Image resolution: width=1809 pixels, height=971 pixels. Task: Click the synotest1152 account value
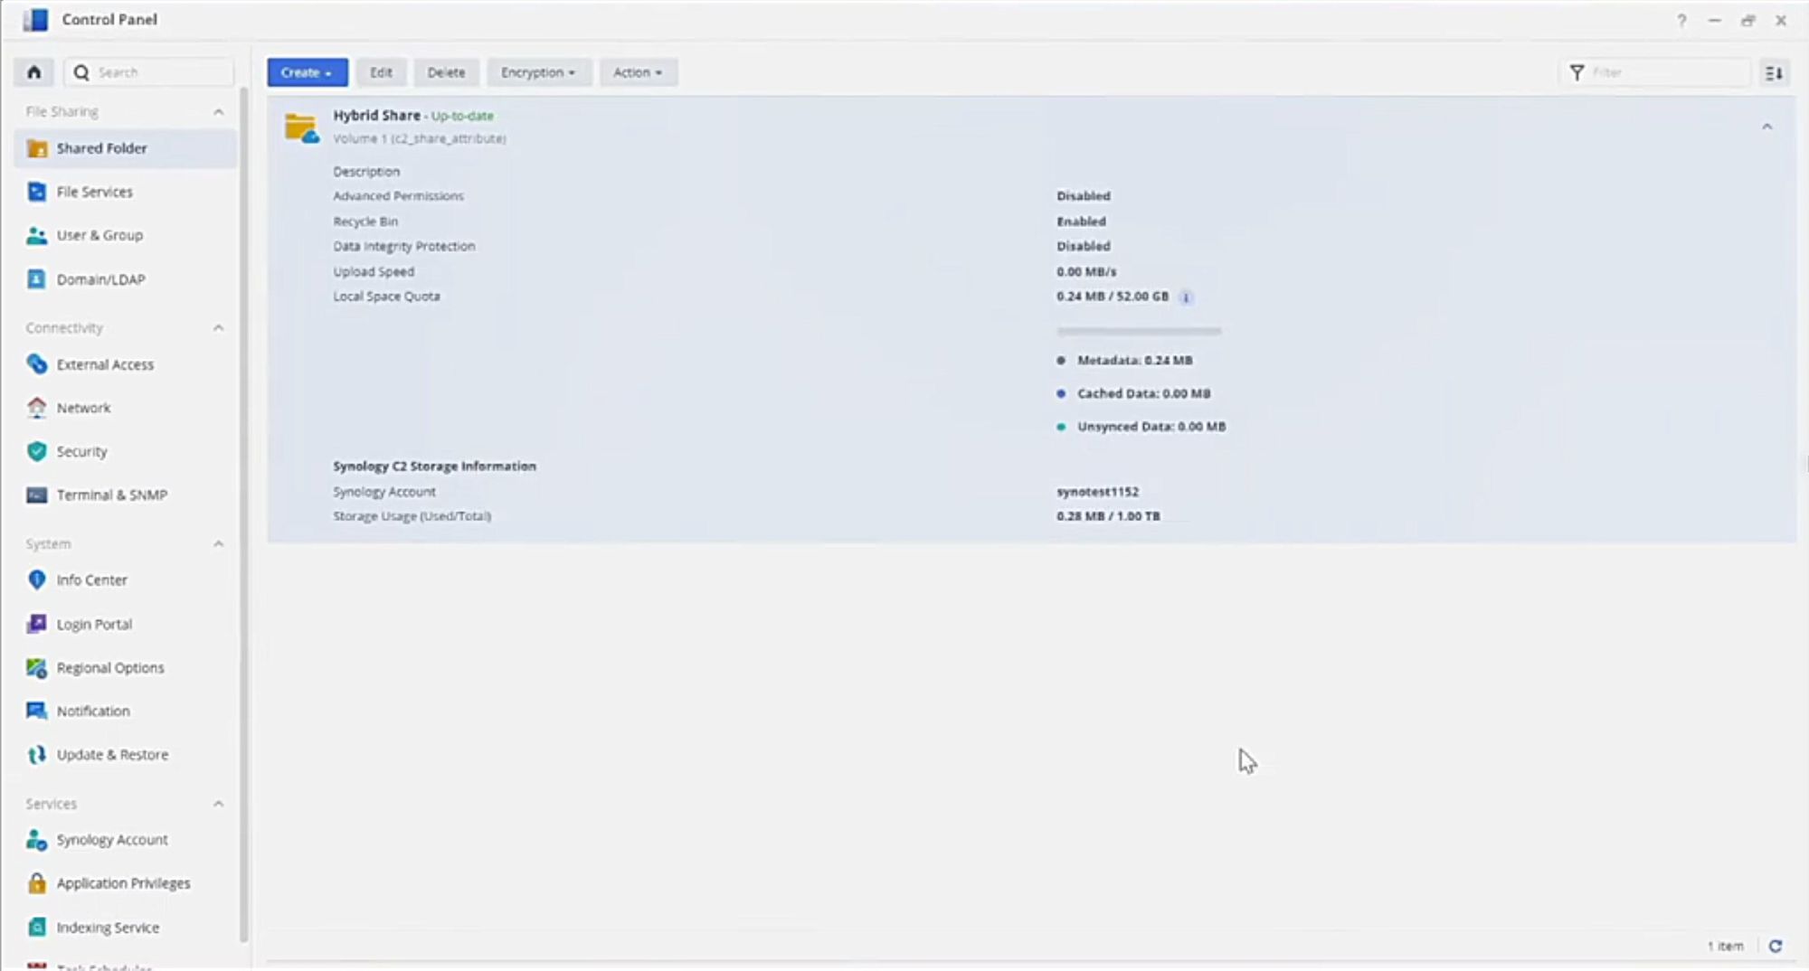1097,492
